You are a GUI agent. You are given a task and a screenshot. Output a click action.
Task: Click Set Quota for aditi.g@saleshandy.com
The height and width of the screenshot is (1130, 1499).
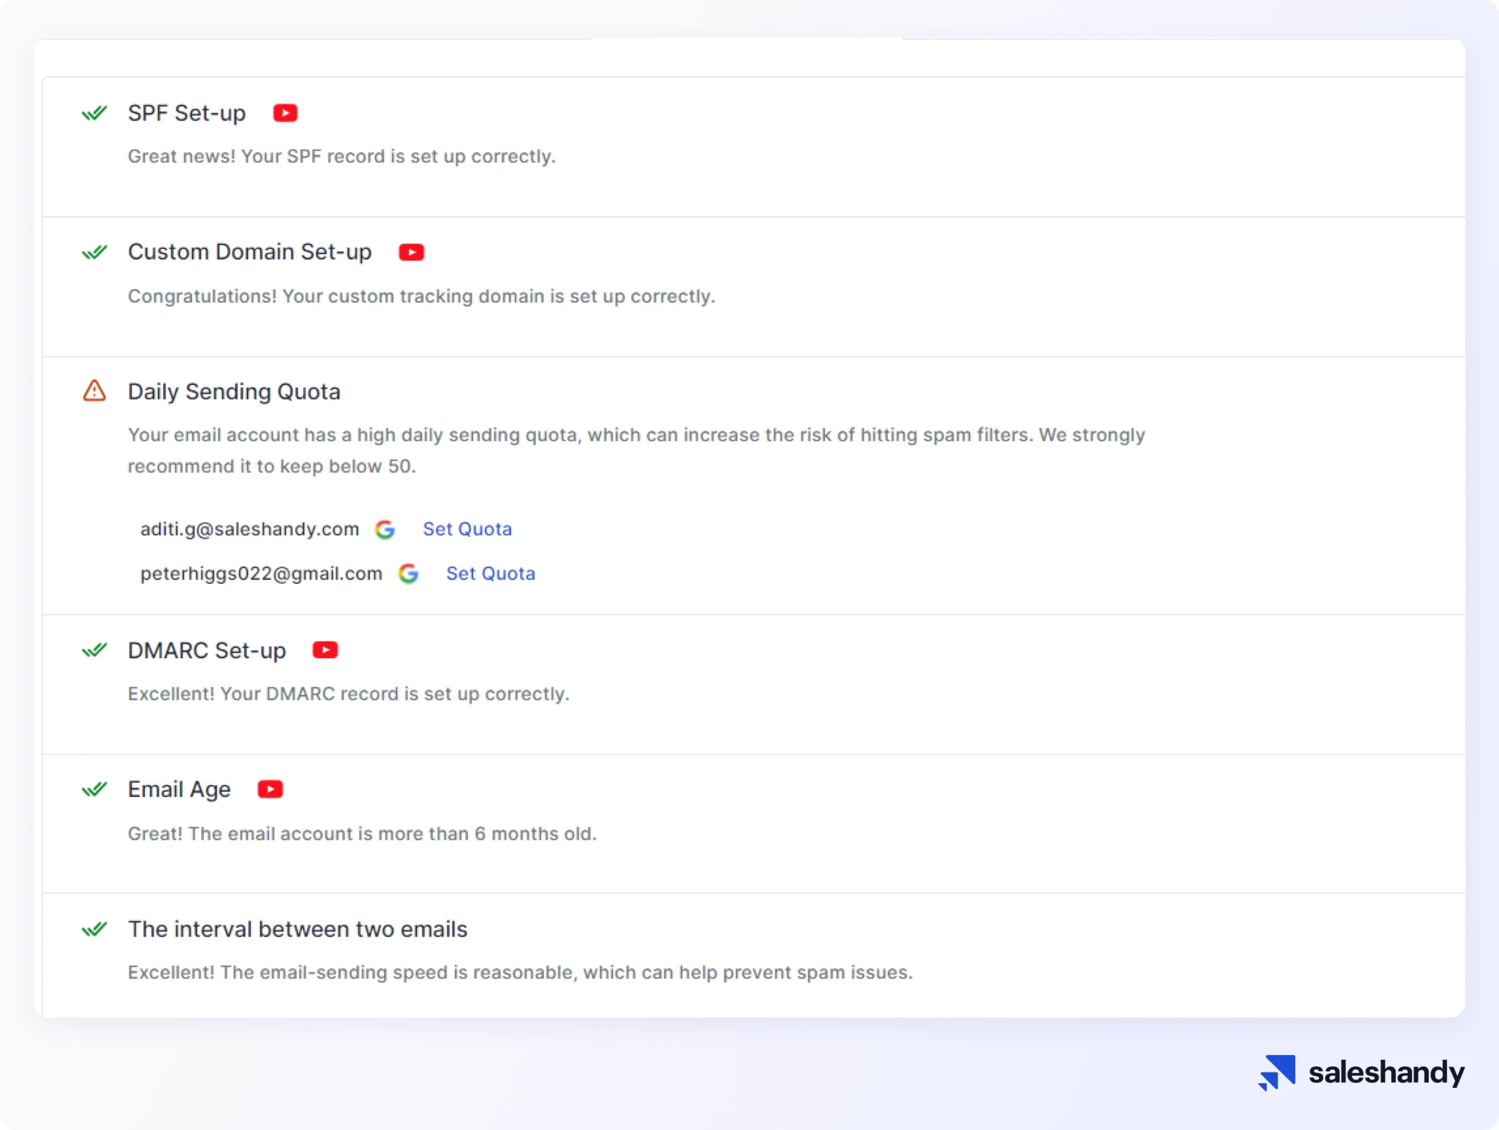[x=467, y=529]
